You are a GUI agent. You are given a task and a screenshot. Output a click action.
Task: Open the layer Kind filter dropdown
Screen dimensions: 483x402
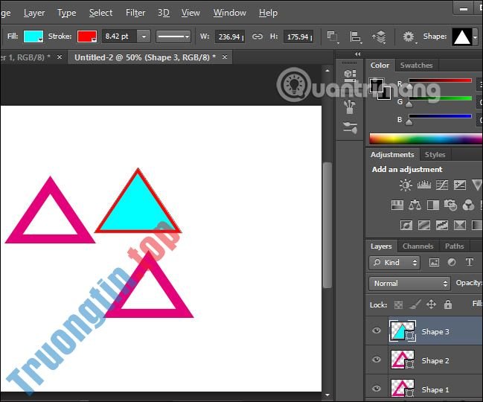tap(394, 263)
